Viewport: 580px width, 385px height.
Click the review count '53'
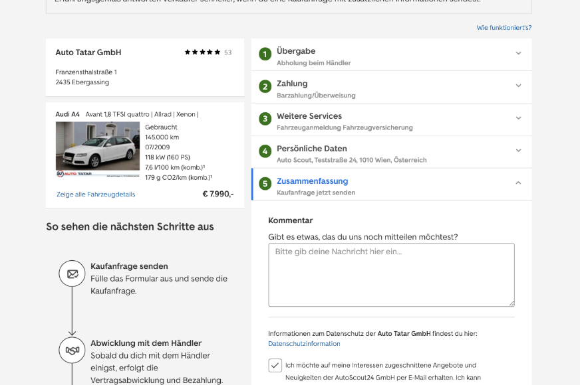pyautogui.click(x=228, y=52)
